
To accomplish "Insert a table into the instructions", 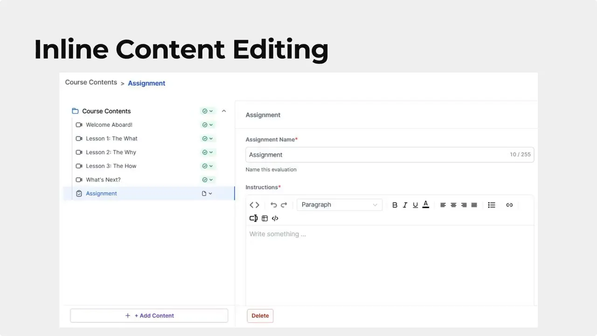I will (x=264, y=218).
